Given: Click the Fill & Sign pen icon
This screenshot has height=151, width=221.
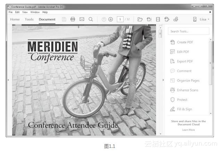Looking at the screenshot, I should [172, 109].
